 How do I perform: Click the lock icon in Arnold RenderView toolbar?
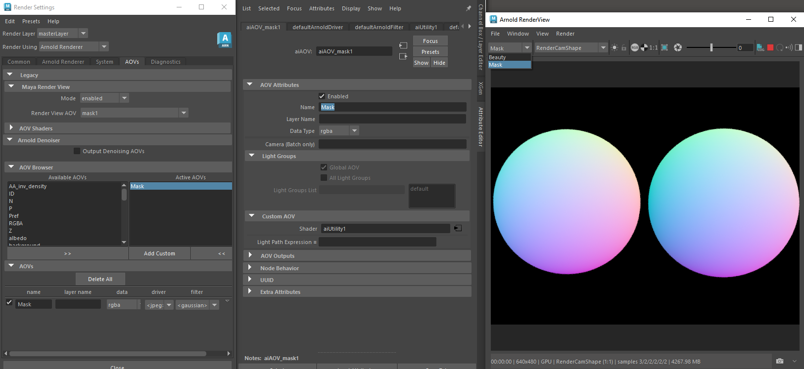(624, 48)
